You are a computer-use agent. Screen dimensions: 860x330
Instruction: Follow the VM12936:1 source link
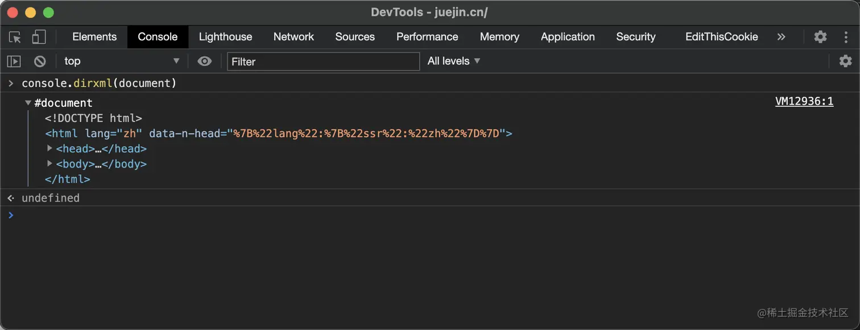(804, 102)
